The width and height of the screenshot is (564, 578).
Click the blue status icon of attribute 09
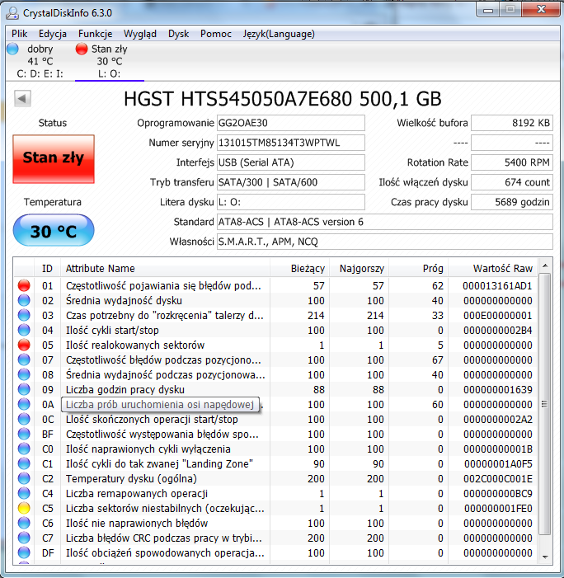24,389
